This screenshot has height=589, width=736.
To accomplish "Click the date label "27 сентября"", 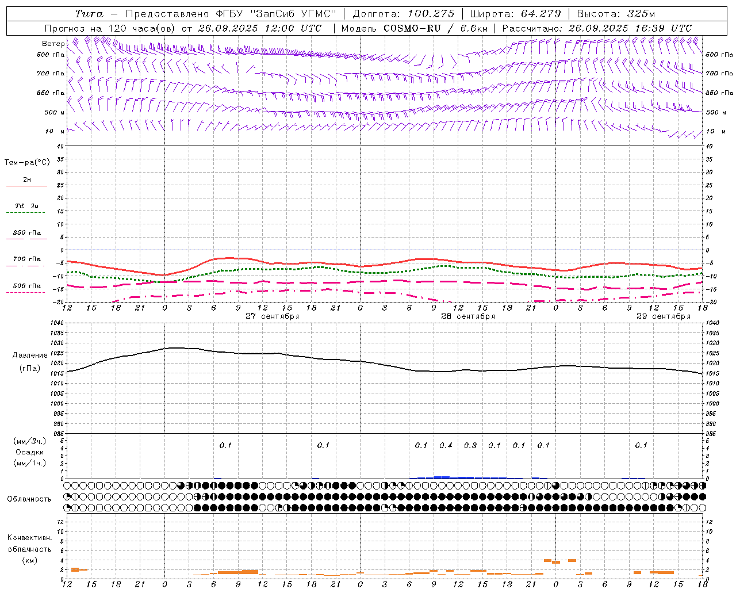I will [273, 316].
